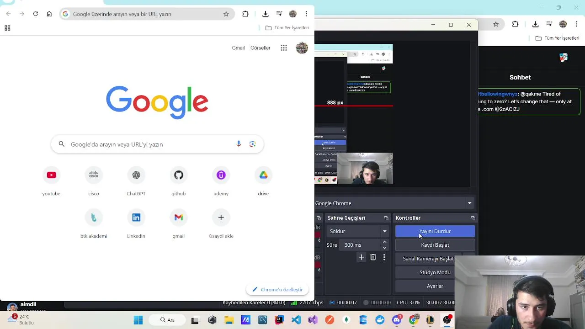Viewport: 585px width, 329px height.
Task: Click star icon in right background Chrome window
Action: (x=496, y=24)
